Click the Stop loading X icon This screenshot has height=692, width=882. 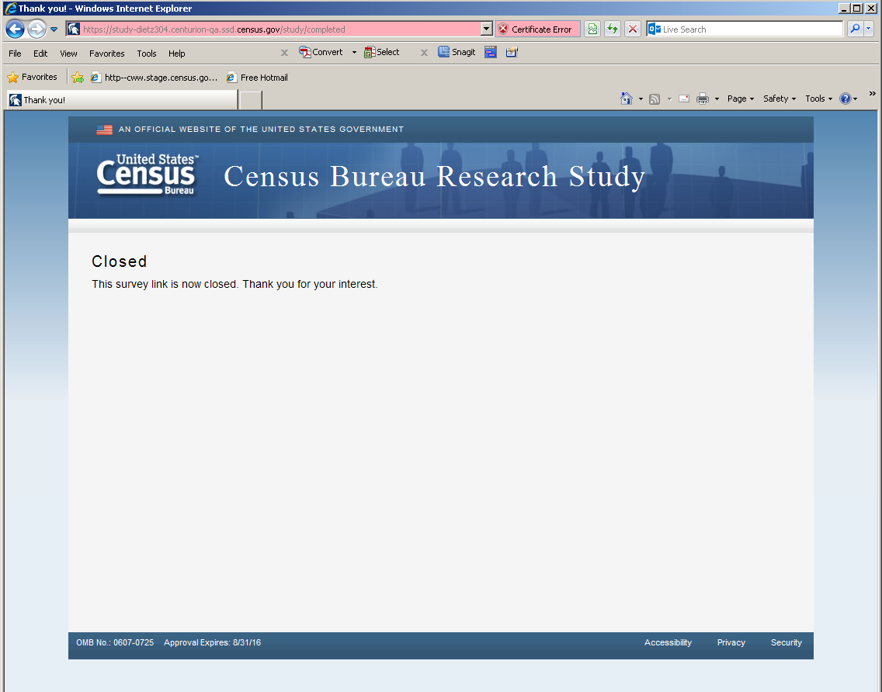(x=633, y=29)
